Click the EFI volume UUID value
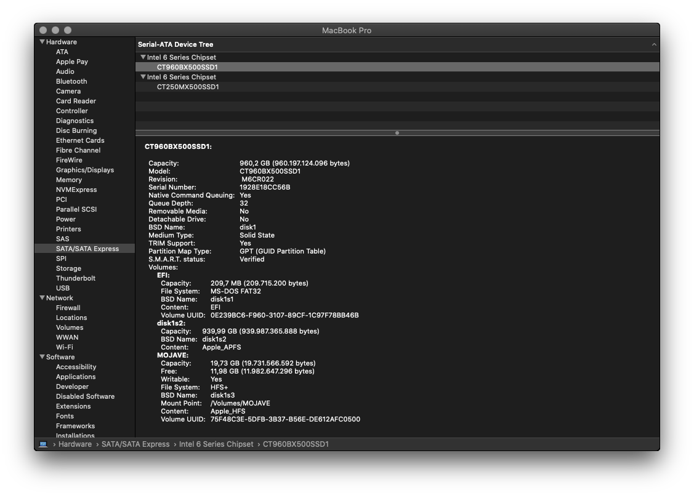Image resolution: width=694 pixels, height=496 pixels. [284, 316]
